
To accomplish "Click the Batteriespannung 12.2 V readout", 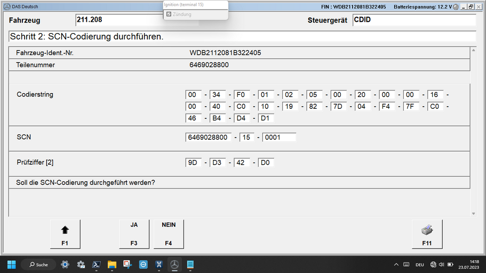I will 423,7.
